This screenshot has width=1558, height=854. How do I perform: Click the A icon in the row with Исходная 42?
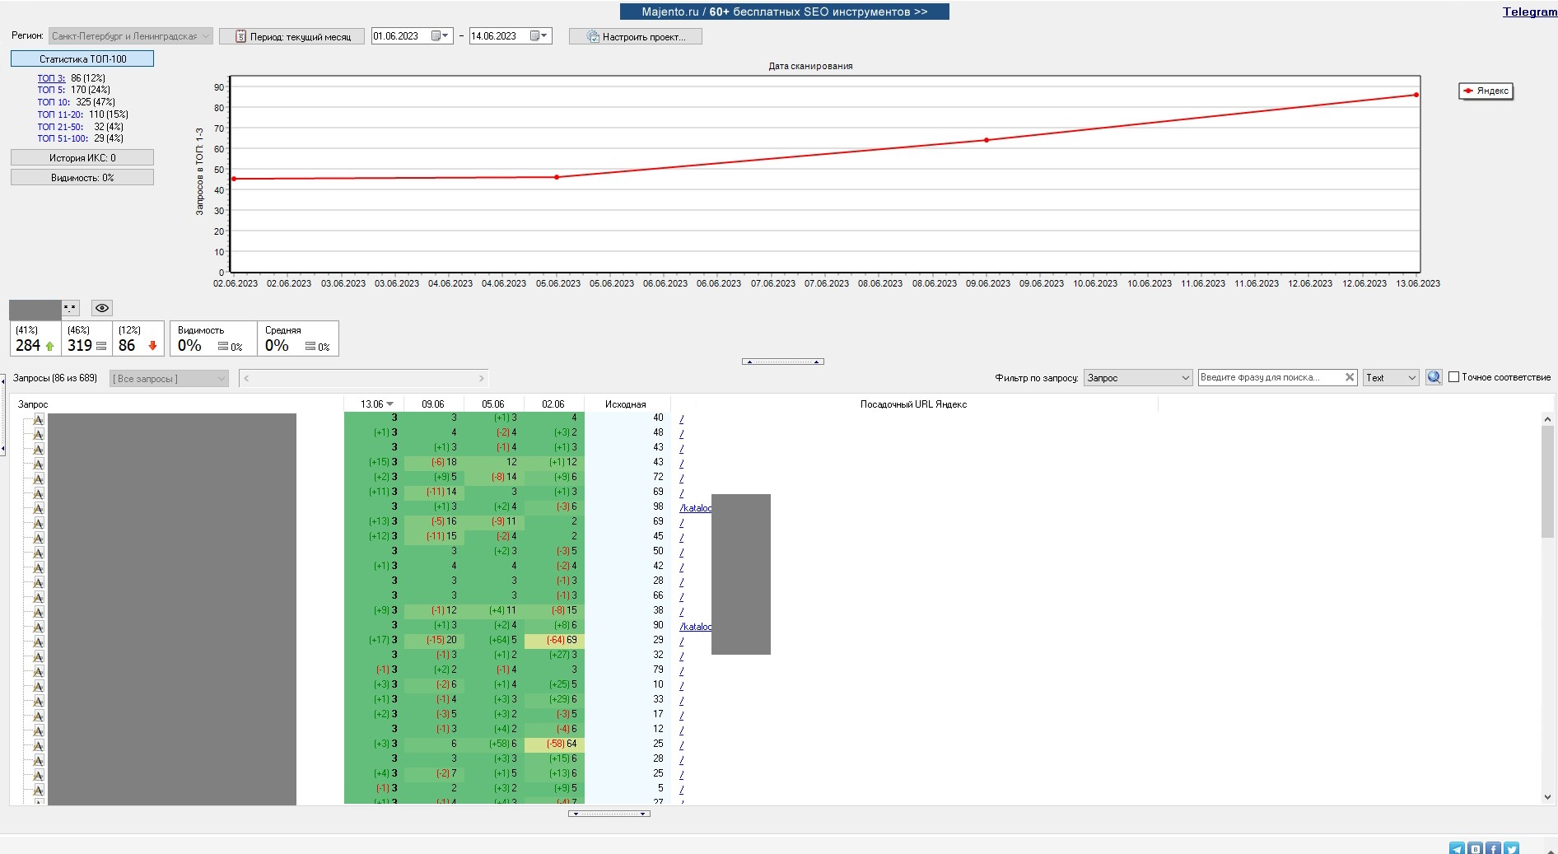tap(38, 567)
